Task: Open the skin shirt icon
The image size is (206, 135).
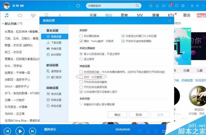Action: tap(176, 6)
